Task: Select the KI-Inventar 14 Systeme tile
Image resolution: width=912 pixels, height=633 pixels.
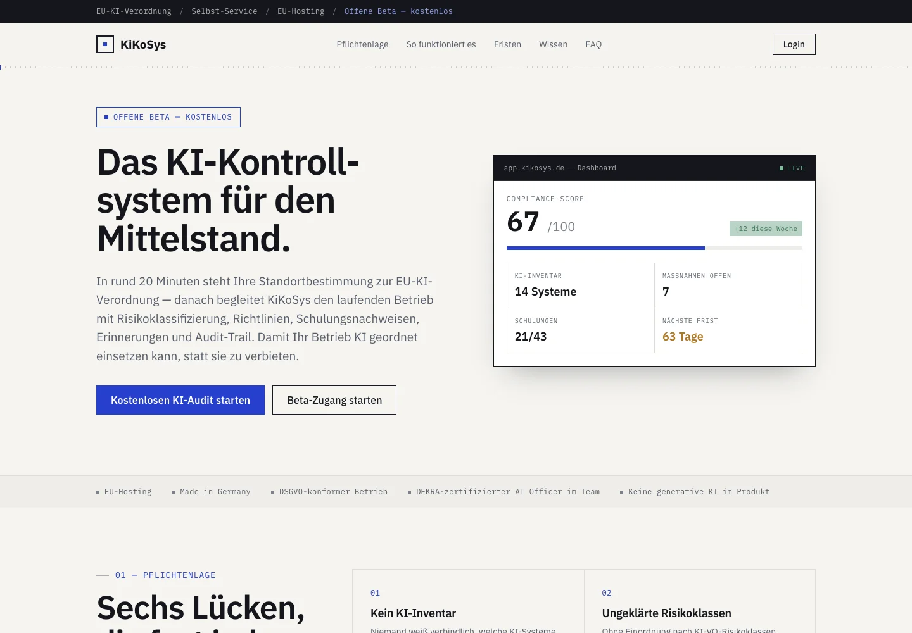Action: [581, 285]
